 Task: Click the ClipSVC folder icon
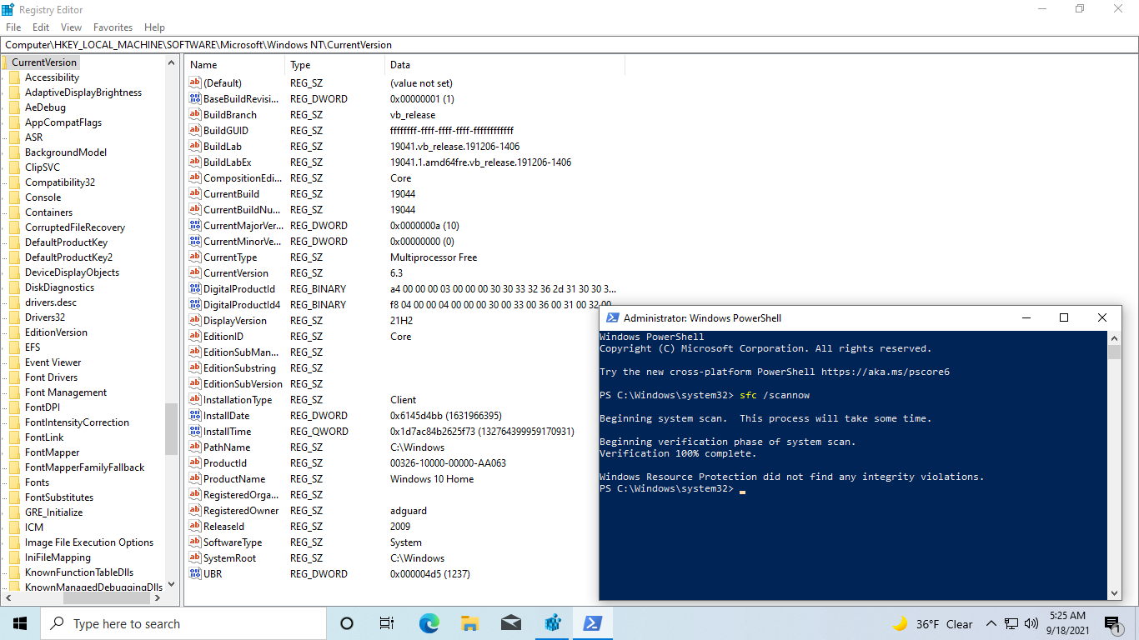(x=14, y=167)
